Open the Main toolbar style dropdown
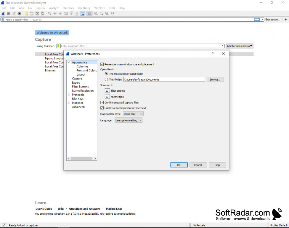This screenshot has height=228, width=289. 133,114
